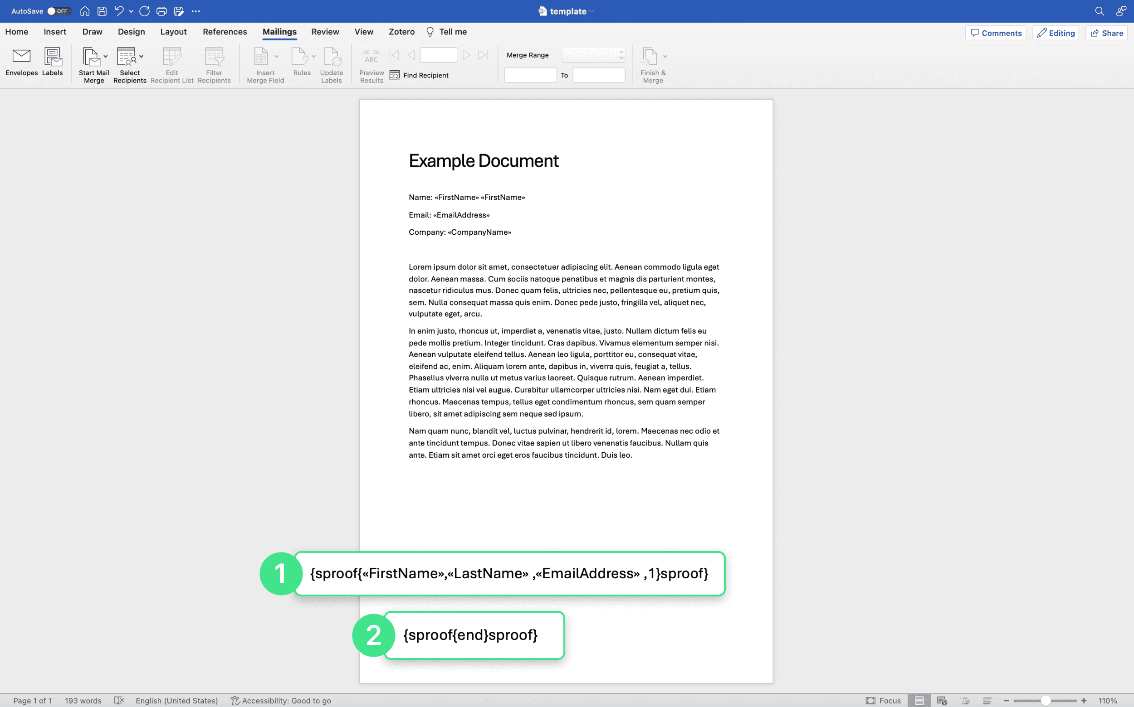Image resolution: width=1134 pixels, height=707 pixels.
Task: Open the View tab
Action: 364,32
